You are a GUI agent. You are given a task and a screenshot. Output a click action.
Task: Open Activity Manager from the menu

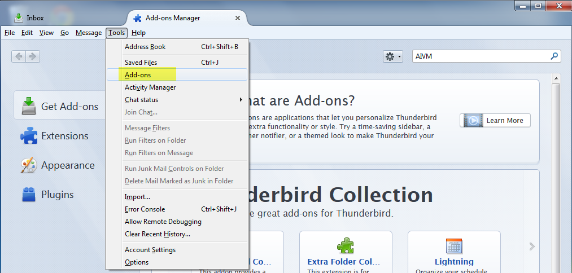point(177,87)
